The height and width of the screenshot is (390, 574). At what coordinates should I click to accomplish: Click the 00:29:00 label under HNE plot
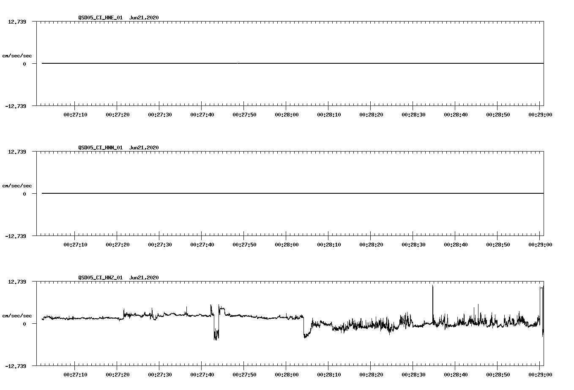(540, 114)
